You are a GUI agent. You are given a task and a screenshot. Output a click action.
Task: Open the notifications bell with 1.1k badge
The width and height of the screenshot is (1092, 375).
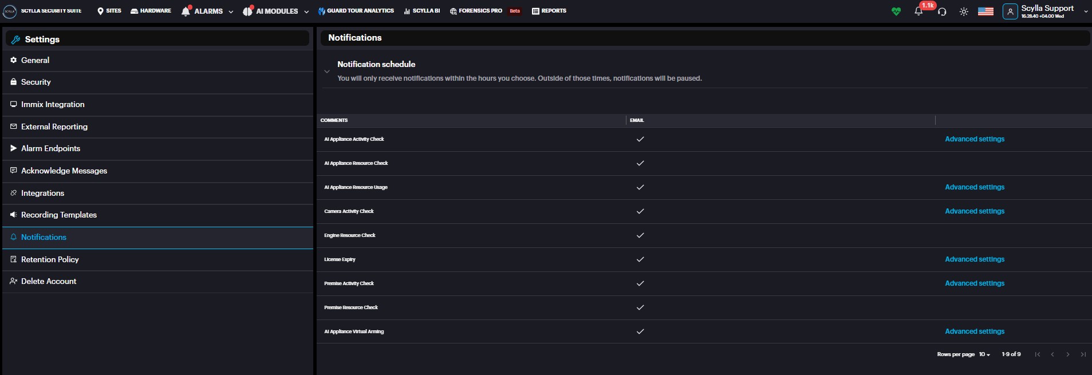tap(918, 11)
